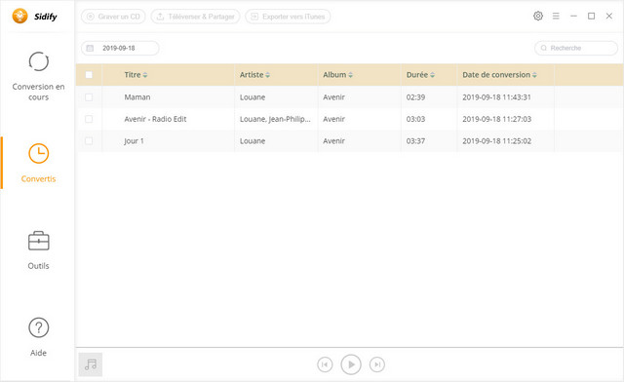Open the 2019-09-18 date picker
The image size is (624, 382).
point(120,48)
